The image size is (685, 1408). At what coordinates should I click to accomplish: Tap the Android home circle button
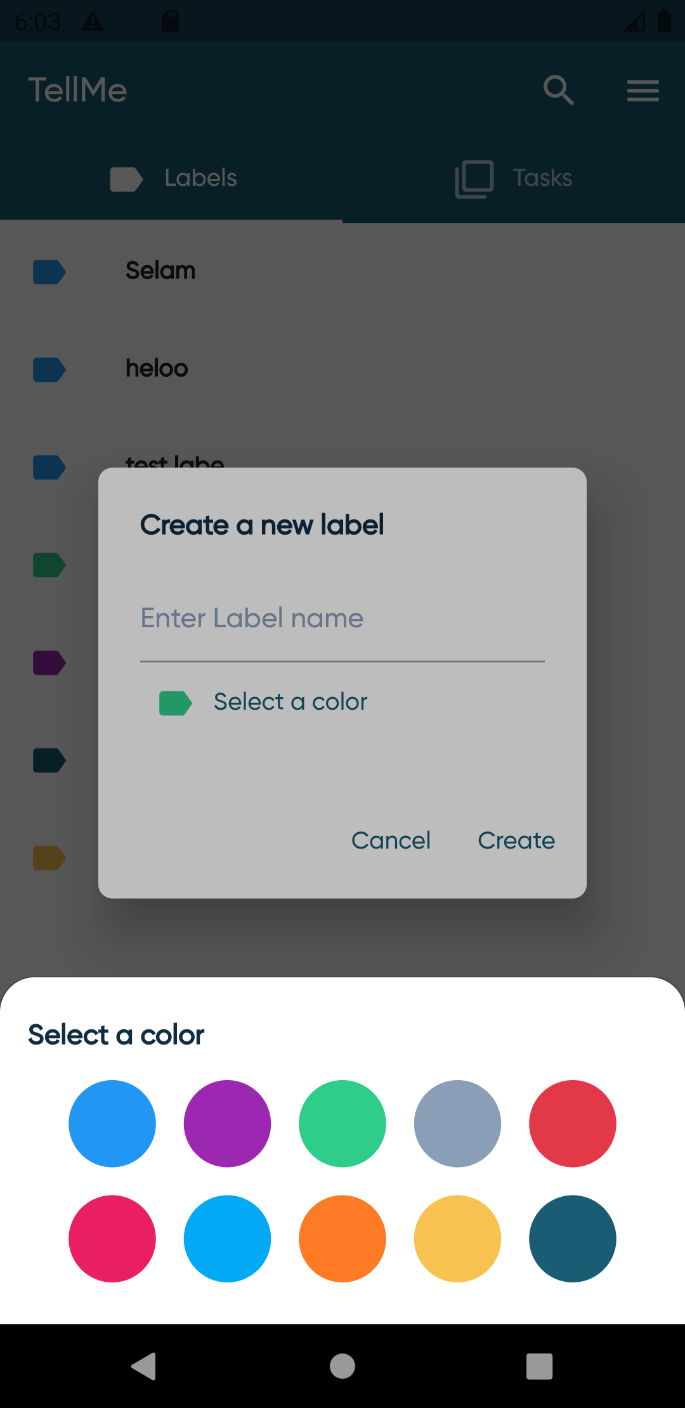click(342, 1366)
